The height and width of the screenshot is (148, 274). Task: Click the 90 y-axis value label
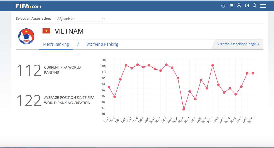pyautogui.click(x=105, y=60)
